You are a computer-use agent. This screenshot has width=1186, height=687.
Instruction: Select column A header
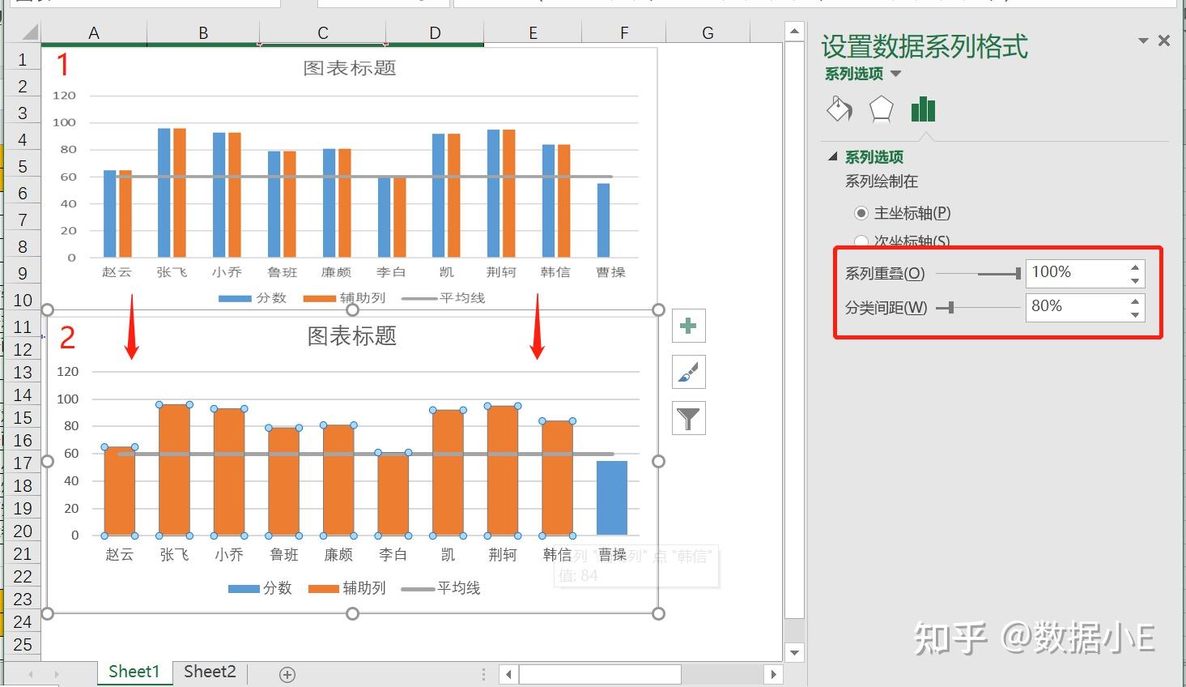coord(94,32)
